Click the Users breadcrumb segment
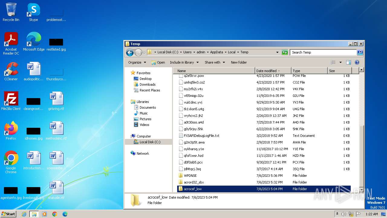 187,52
